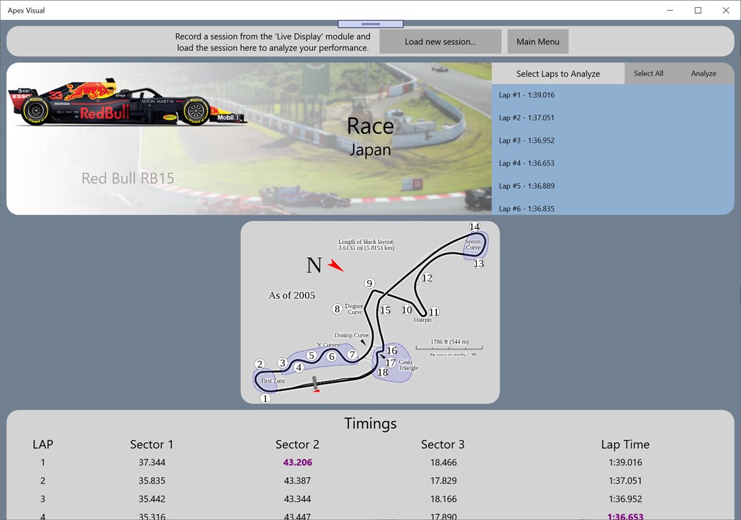Click the Japan track name
741x520 pixels.
pos(370,150)
